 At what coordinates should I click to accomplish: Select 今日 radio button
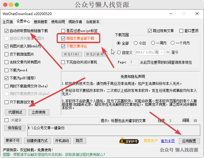136,43
